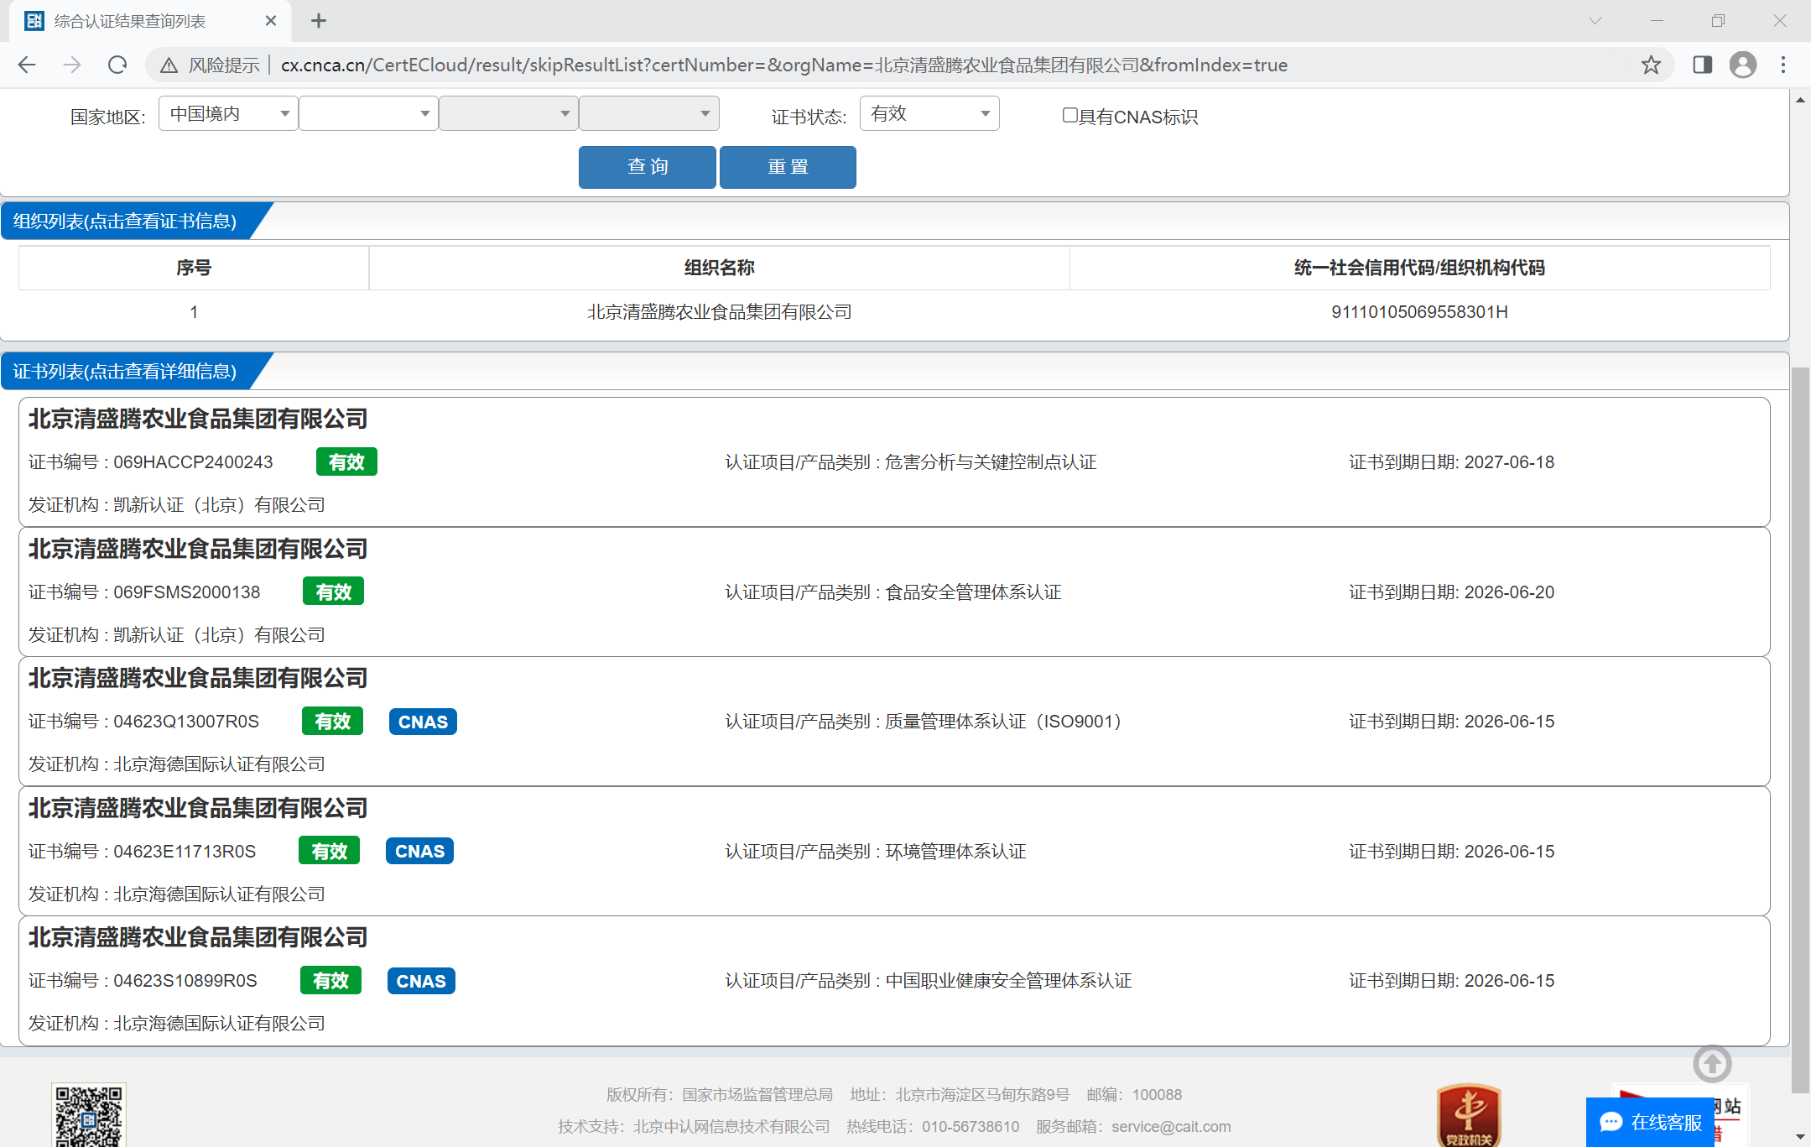Image resolution: width=1811 pixels, height=1147 pixels.
Task: Click the back-to-top arrow icon
Action: coord(1712,1064)
